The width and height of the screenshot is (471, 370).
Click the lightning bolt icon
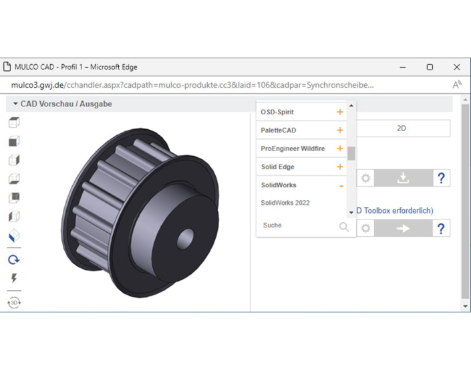point(14,278)
